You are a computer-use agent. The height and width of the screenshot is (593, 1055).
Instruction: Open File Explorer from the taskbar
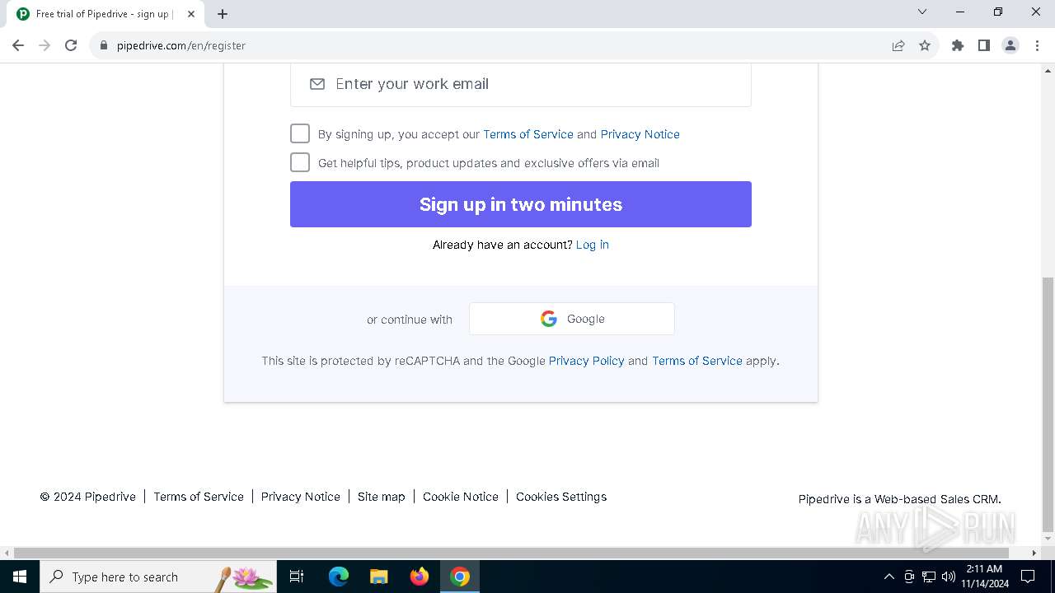pyautogui.click(x=379, y=577)
